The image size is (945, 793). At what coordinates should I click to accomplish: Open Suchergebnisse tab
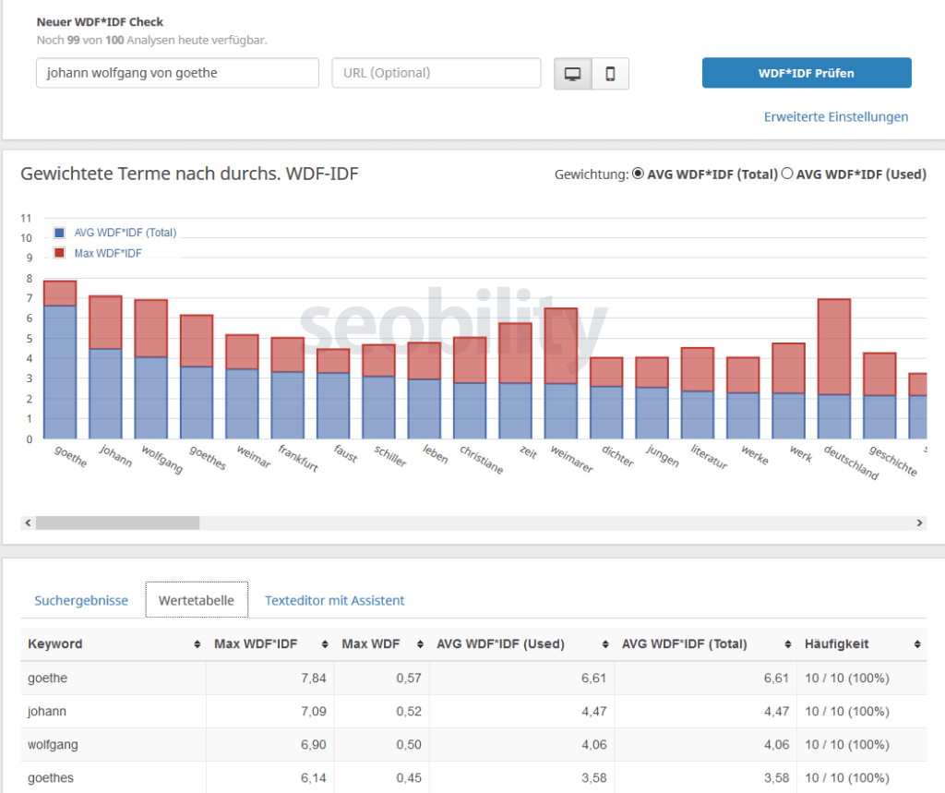tap(81, 601)
